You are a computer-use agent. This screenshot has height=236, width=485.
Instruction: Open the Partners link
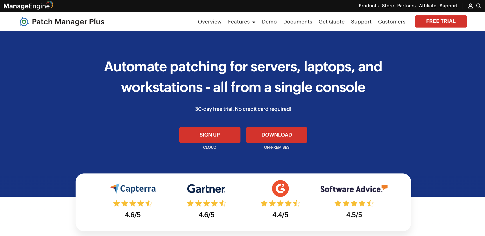point(406,6)
